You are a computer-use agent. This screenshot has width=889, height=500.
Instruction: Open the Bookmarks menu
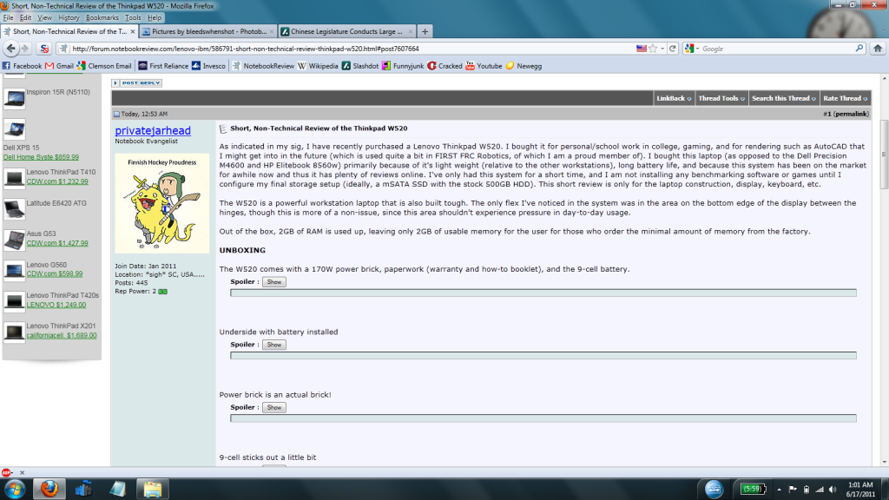point(102,17)
